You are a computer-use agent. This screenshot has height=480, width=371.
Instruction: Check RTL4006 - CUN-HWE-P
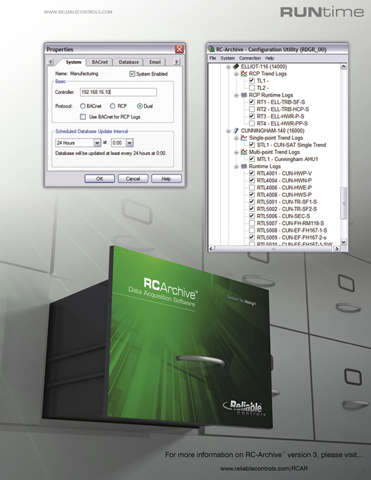pos(252,187)
